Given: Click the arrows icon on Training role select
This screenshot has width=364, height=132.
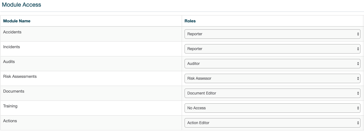Looking at the screenshot, I should pos(358,108).
